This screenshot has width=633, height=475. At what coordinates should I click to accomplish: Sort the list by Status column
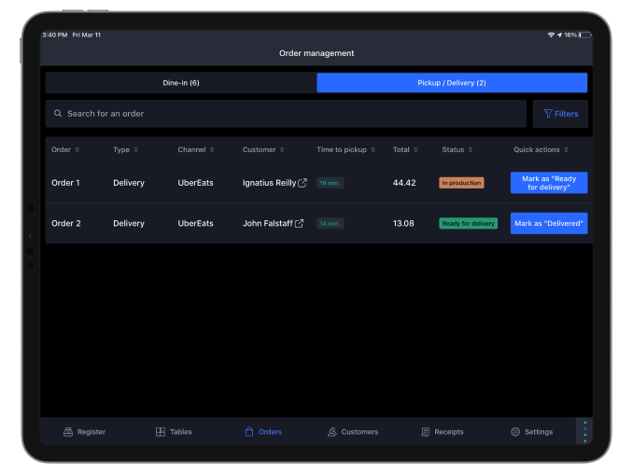(x=457, y=149)
